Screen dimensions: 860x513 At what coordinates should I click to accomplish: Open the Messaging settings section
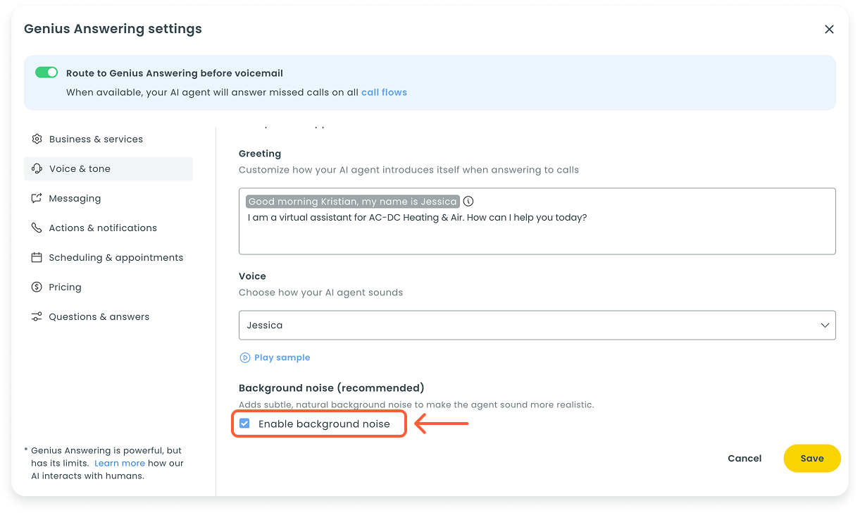click(75, 198)
